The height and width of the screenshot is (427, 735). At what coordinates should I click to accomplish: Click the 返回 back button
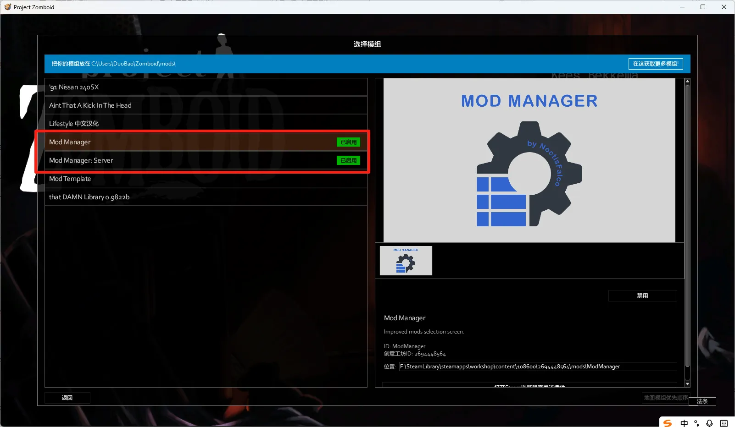click(x=67, y=398)
